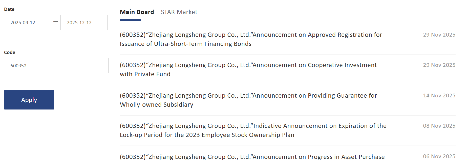Viewport: 468px width, 165px height.
Task: Click the Code filter label
Action: (x=10, y=52)
